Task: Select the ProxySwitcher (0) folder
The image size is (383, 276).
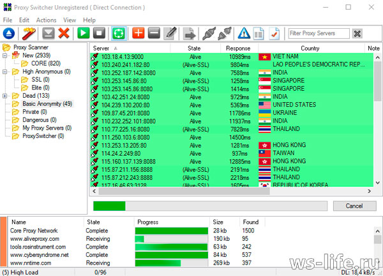Action: pyautogui.click(x=43, y=136)
